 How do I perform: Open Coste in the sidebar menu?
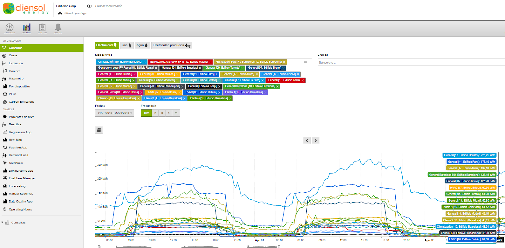click(x=13, y=55)
